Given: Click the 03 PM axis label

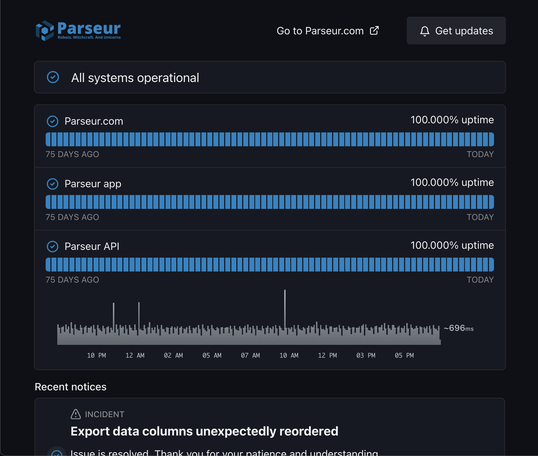Looking at the screenshot, I should (x=366, y=355).
